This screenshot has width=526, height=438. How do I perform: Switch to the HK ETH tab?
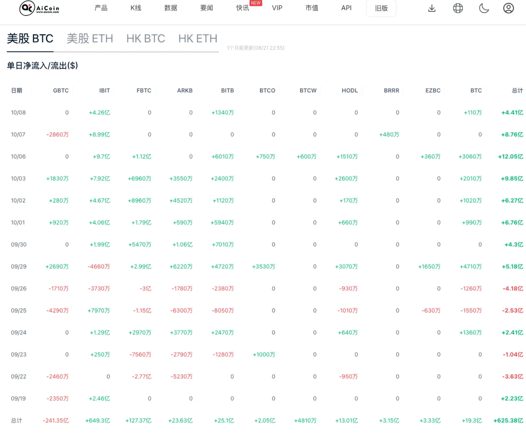[x=197, y=38]
